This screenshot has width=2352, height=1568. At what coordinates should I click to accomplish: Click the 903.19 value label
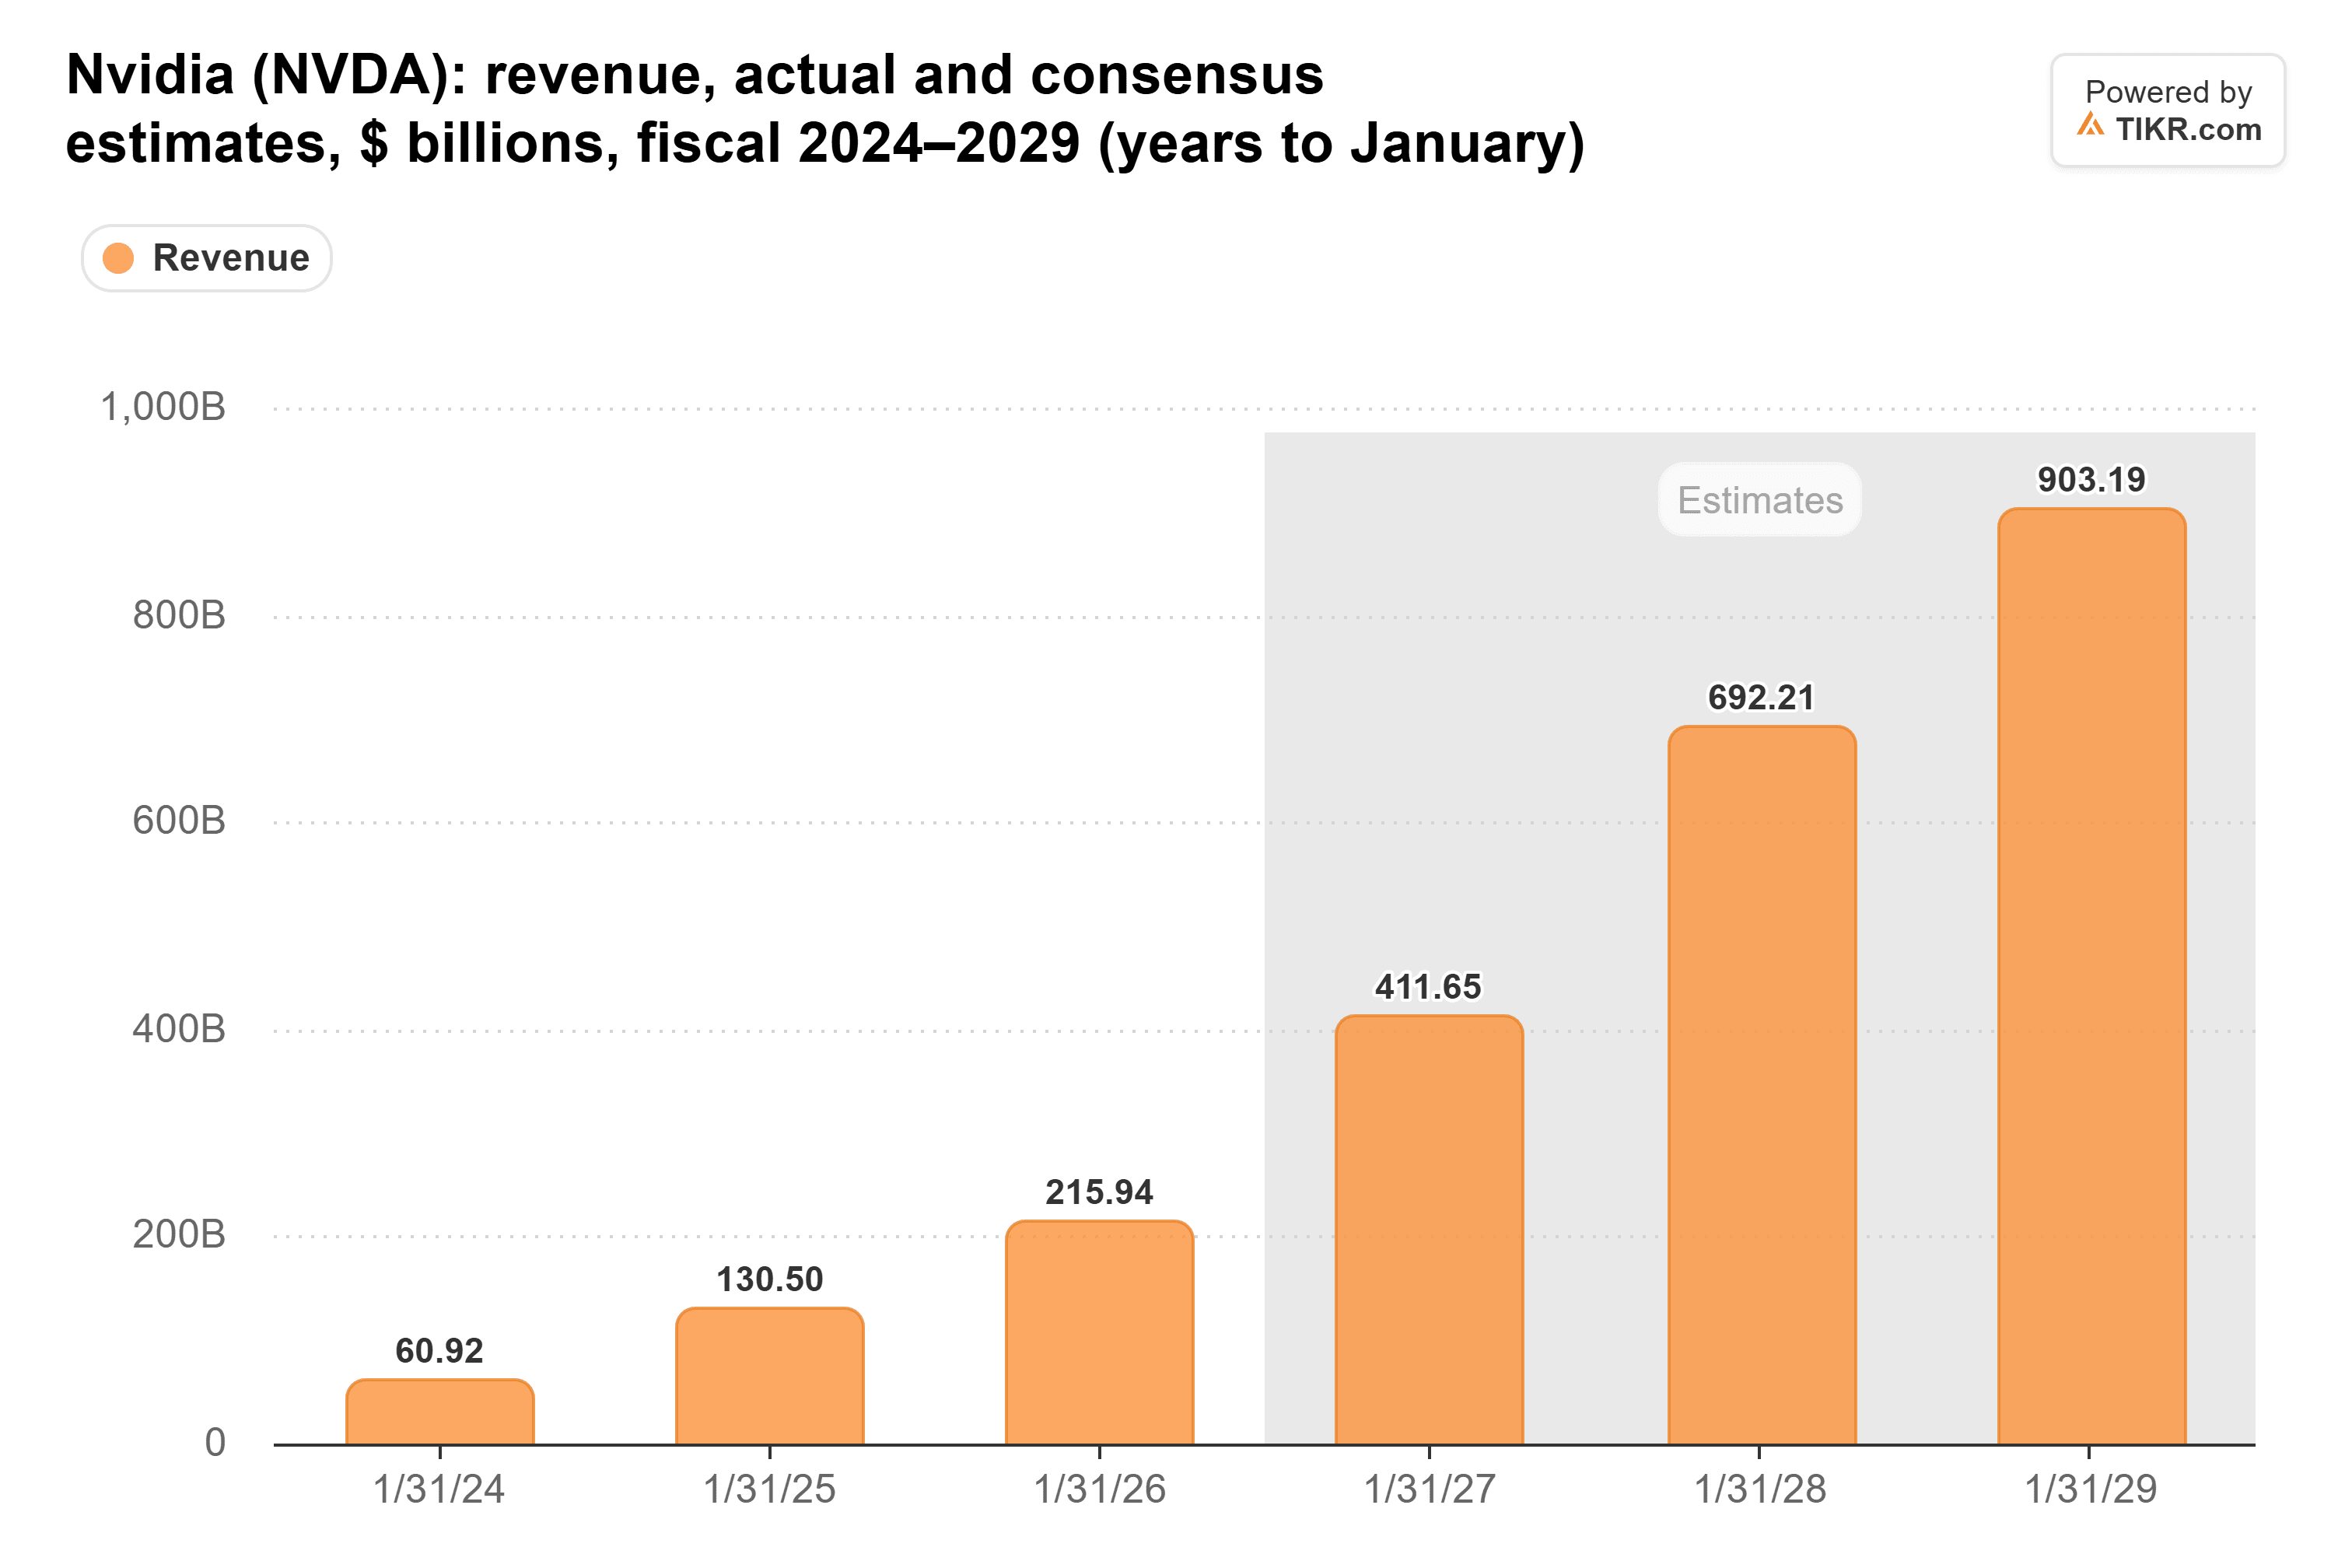(2092, 480)
